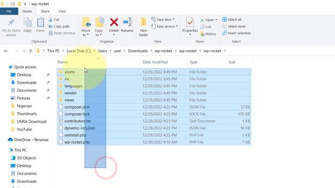Switch to the View tab
The image size is (335, 188).
(x=62, y=11)
